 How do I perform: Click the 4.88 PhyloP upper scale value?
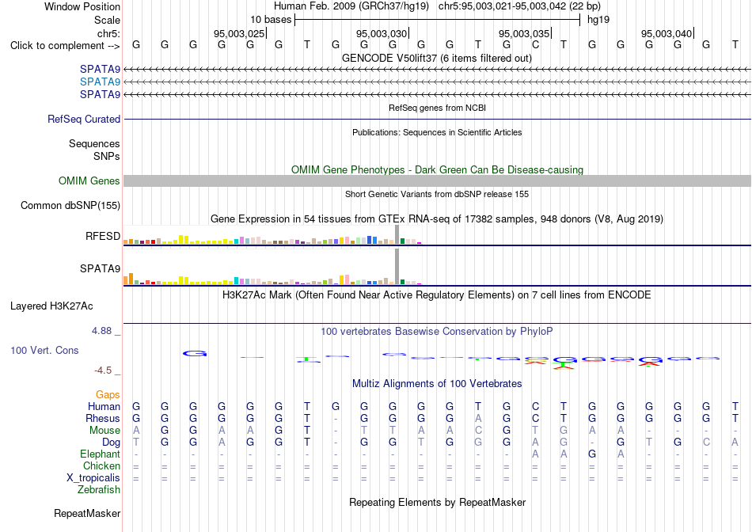pos(101,331)
